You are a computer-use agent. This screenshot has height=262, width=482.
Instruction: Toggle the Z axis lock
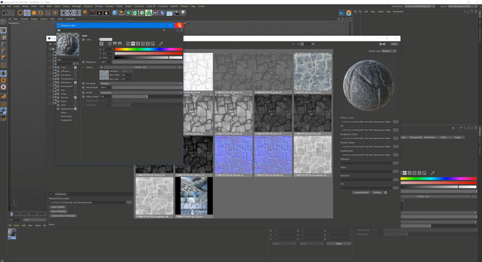[77, 13]
